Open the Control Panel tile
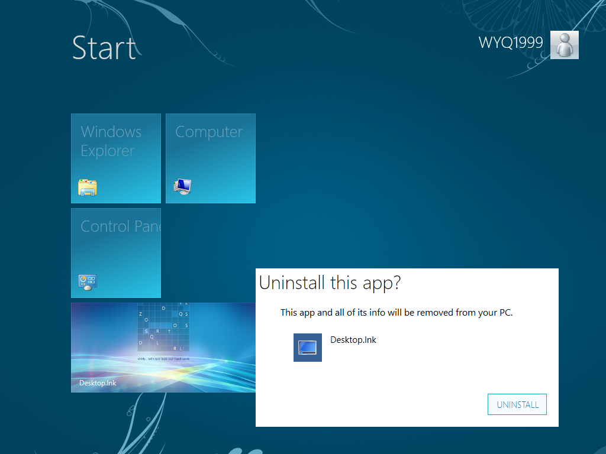This screenshot has height=454, width=606. coord(116,253)
